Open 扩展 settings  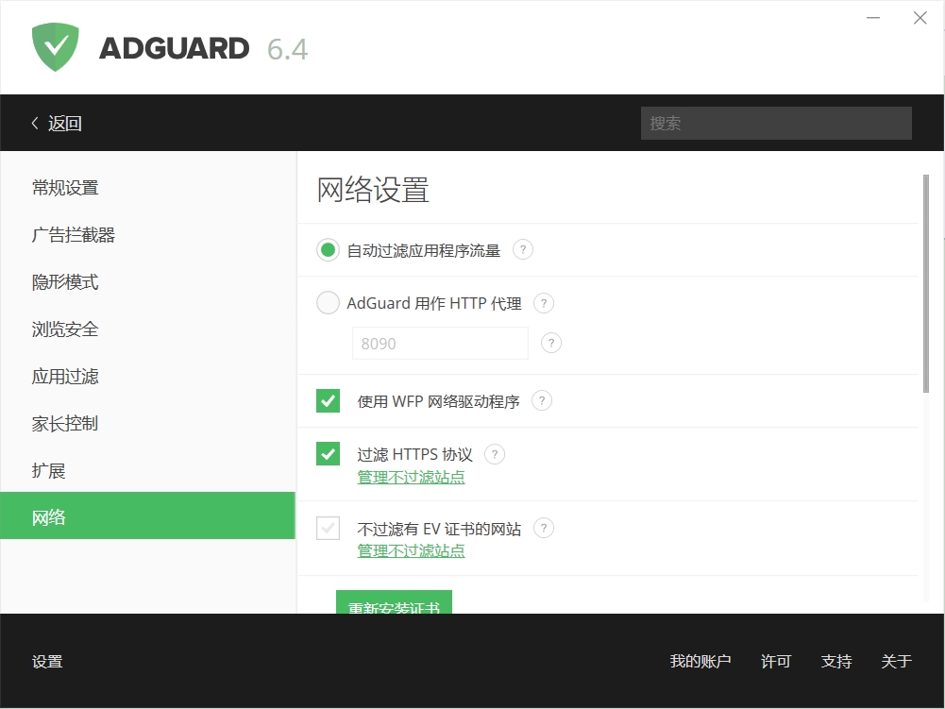pos(147,470)
